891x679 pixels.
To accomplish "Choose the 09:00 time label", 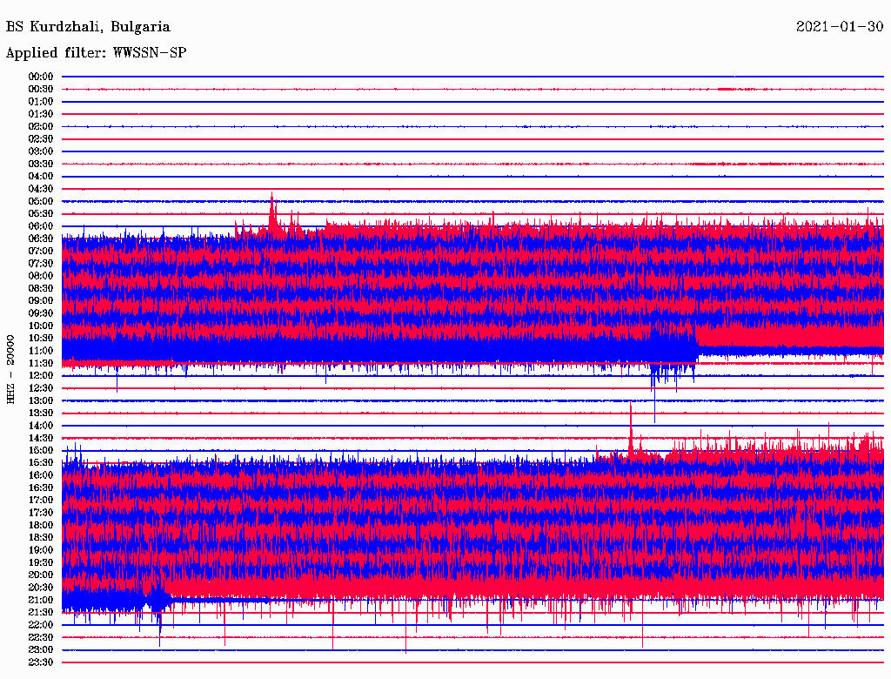I will pyautogui.click(x=41, y=300).
